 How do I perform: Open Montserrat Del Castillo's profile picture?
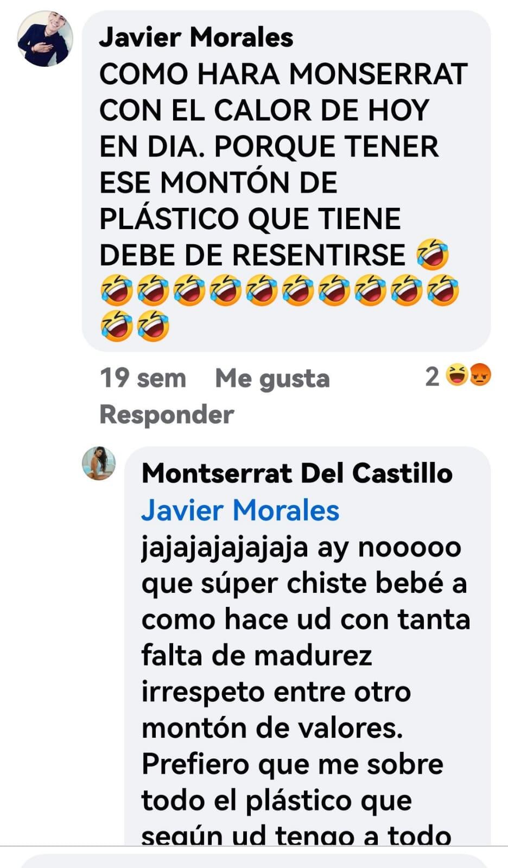point(99,464)
